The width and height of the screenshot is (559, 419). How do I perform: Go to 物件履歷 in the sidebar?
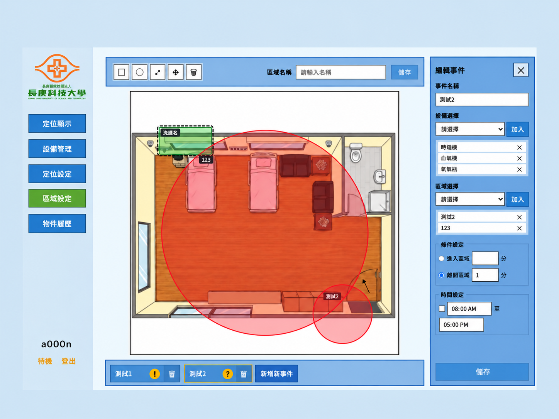coord(57,224)
